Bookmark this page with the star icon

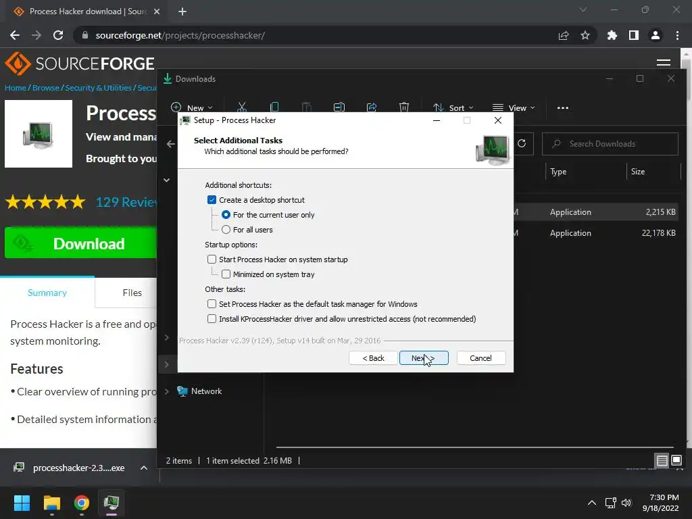(x=585, y=35)
